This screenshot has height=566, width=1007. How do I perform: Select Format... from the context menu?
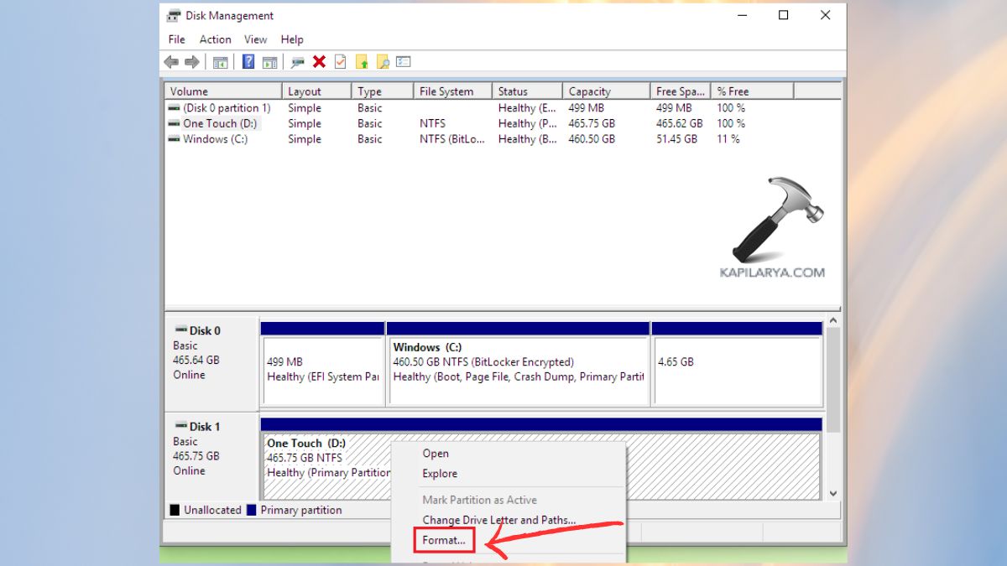click(x=443, y=540)
